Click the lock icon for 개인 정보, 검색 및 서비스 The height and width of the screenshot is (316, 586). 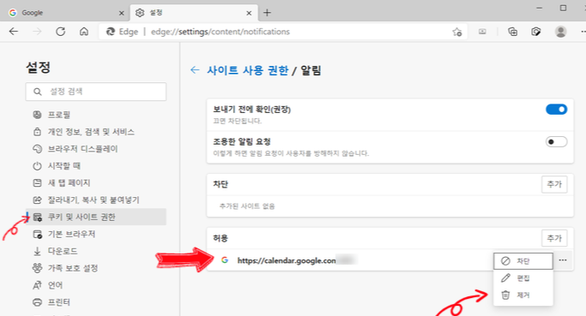tap(37, 132)
